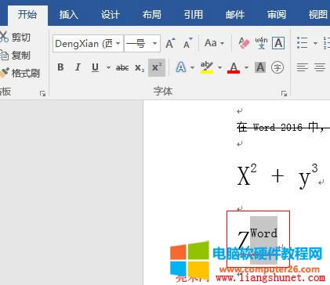Open the font size dropdown 一号
330x285 pixels.
point(154,43)
